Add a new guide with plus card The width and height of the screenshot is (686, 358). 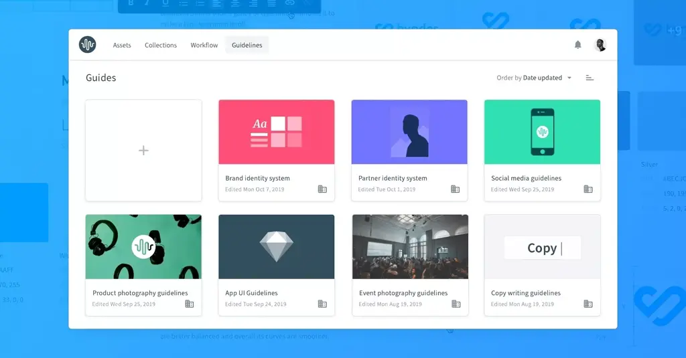point(143,151)
